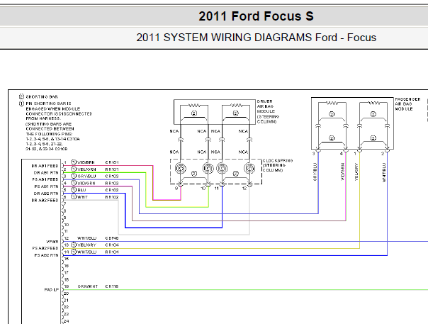Image resolution: width=428 pixels, height=324 pixels.
Task: Select the 'DR AB1 FEED' pin label
Action: pos(45,166)
